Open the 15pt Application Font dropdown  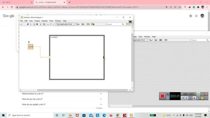coord(65,24)
